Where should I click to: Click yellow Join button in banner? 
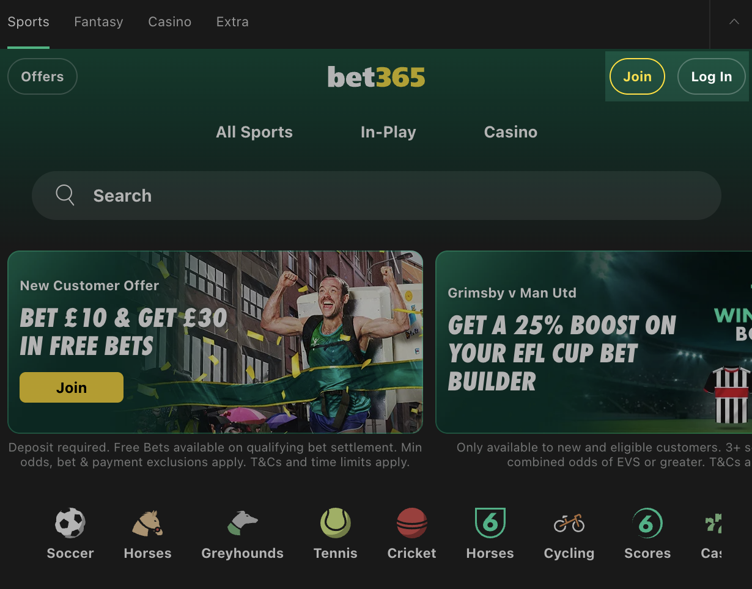[x=72, y=387]
